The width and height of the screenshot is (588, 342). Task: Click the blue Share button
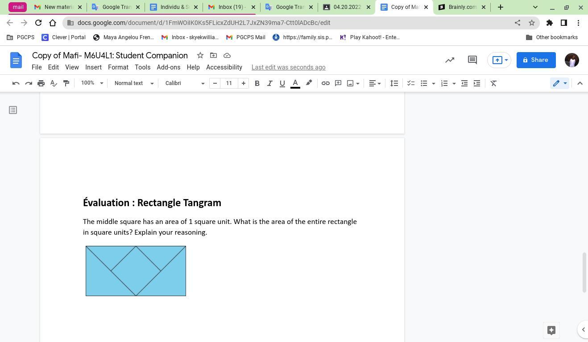[x=536, y=60]
